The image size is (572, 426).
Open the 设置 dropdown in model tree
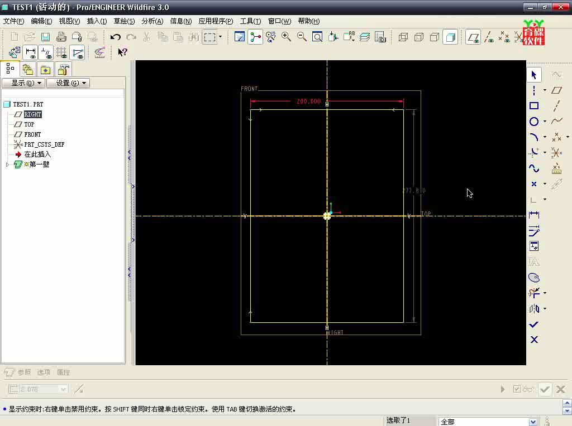click(68, 83)
